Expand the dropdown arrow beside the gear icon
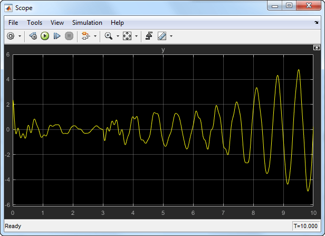The width and height of the screenshot is (325, 236). click(20, 36)
